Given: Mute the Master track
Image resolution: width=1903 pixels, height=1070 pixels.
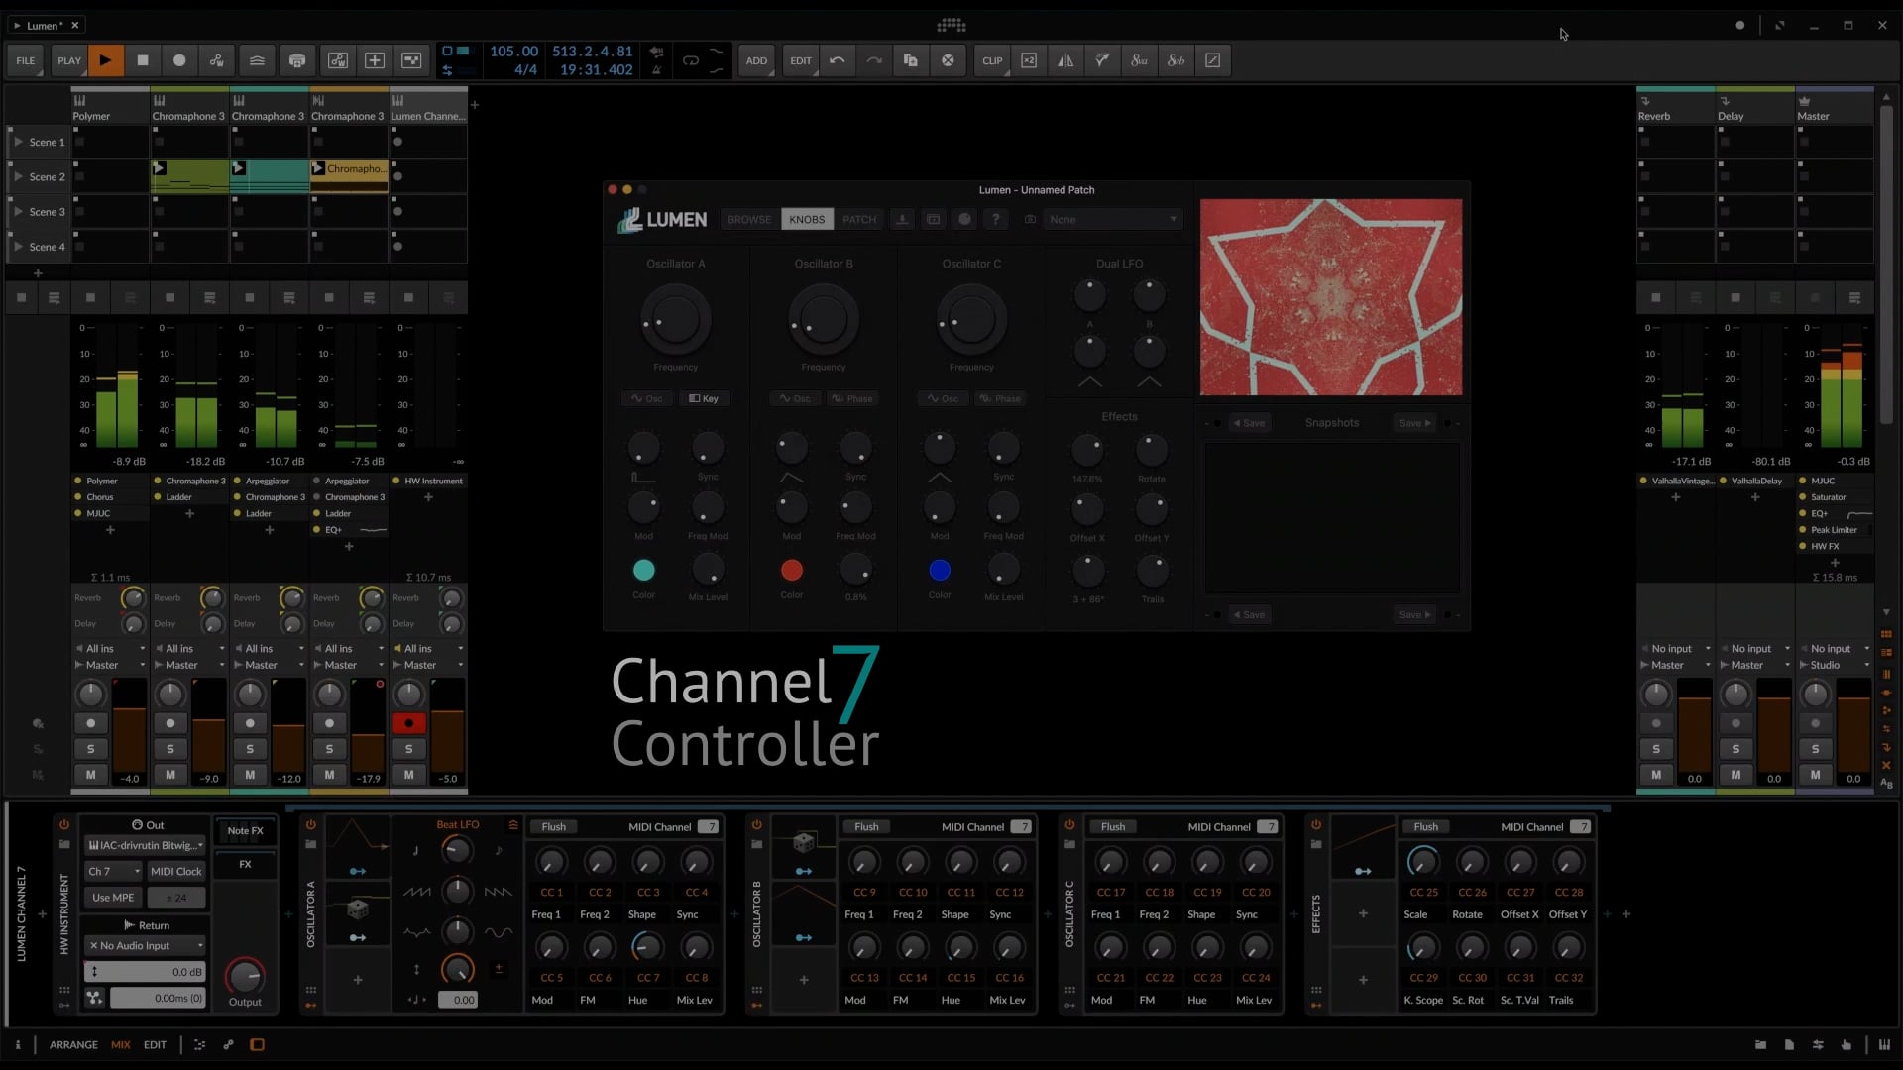Looking at the screenshot, I should [1815, 775].
